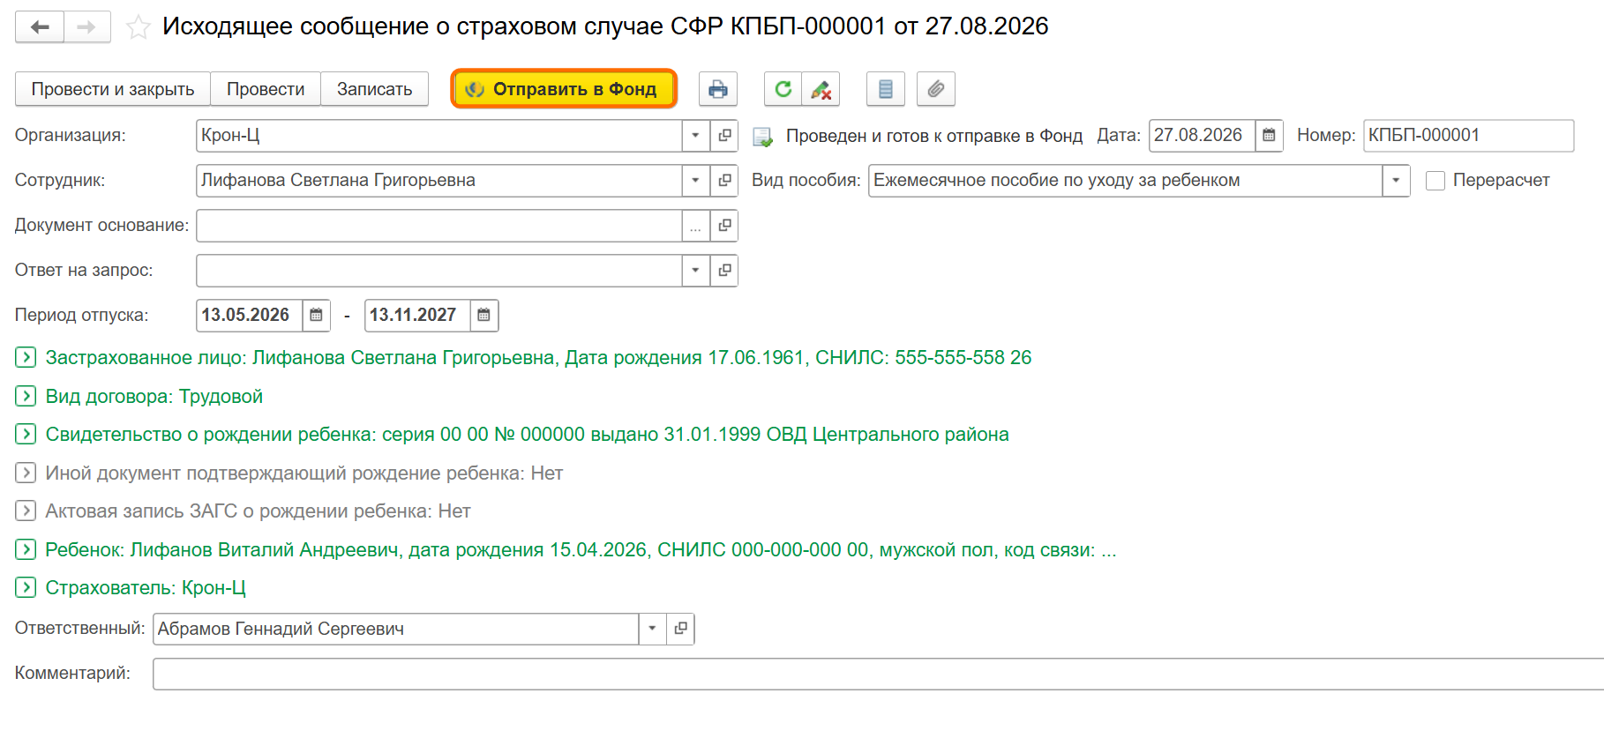Expand the Иной документ подтверждающий рождение section
This screenshot has height=738, width=1604.
(26, 473)
